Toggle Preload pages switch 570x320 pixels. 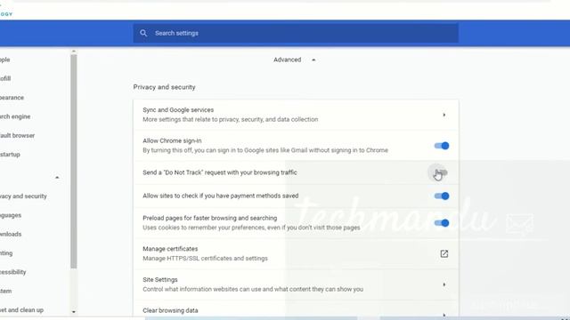(x=442, y=223)
